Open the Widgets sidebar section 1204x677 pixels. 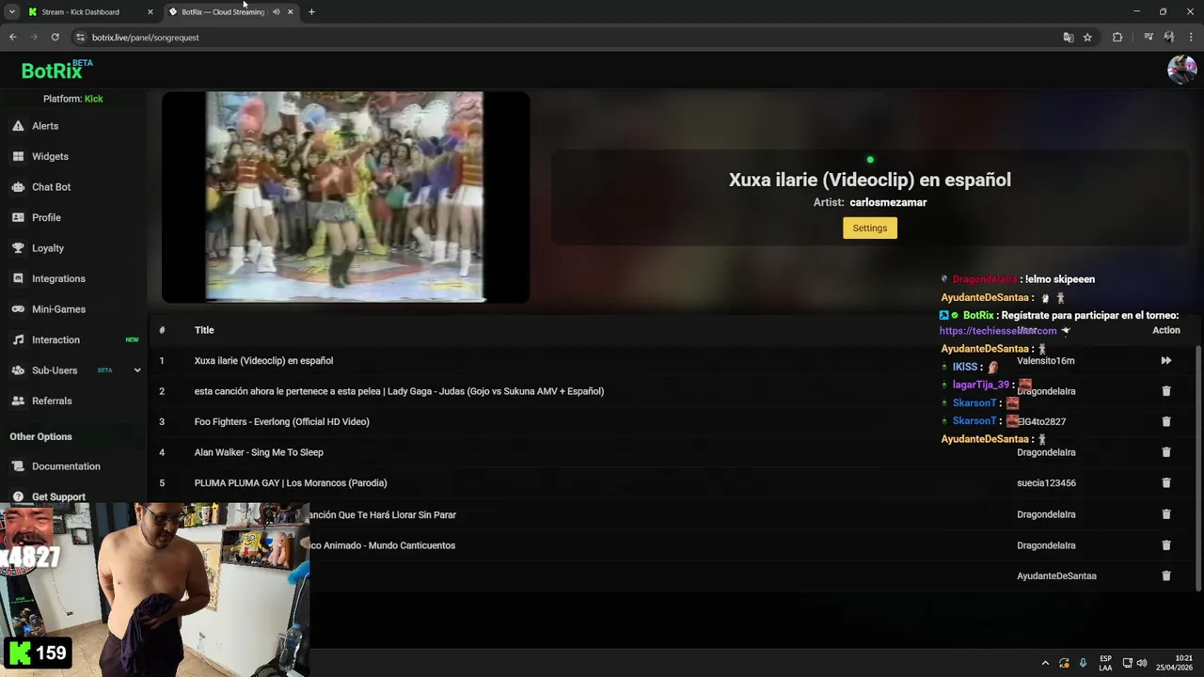[x=50, y=156]
